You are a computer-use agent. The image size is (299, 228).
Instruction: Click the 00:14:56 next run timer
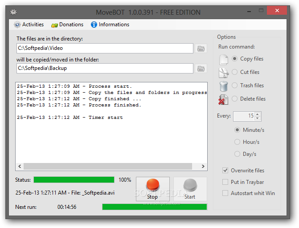coord(67,207)
